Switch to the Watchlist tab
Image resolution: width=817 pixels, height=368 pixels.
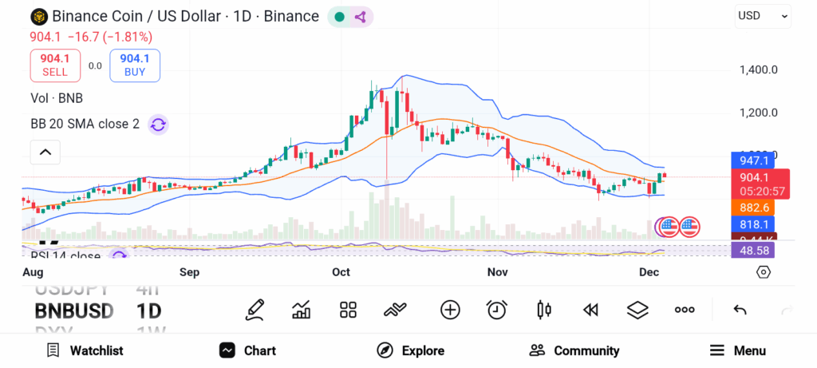point(85,350)
